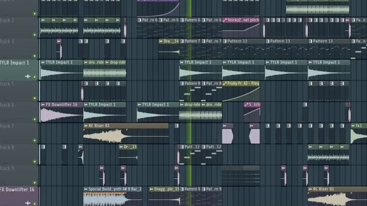The width and height of the screenshot is (367, 206).
Task: Select the TYLR Impact 1 track header name
Action: tap(14, 63)
